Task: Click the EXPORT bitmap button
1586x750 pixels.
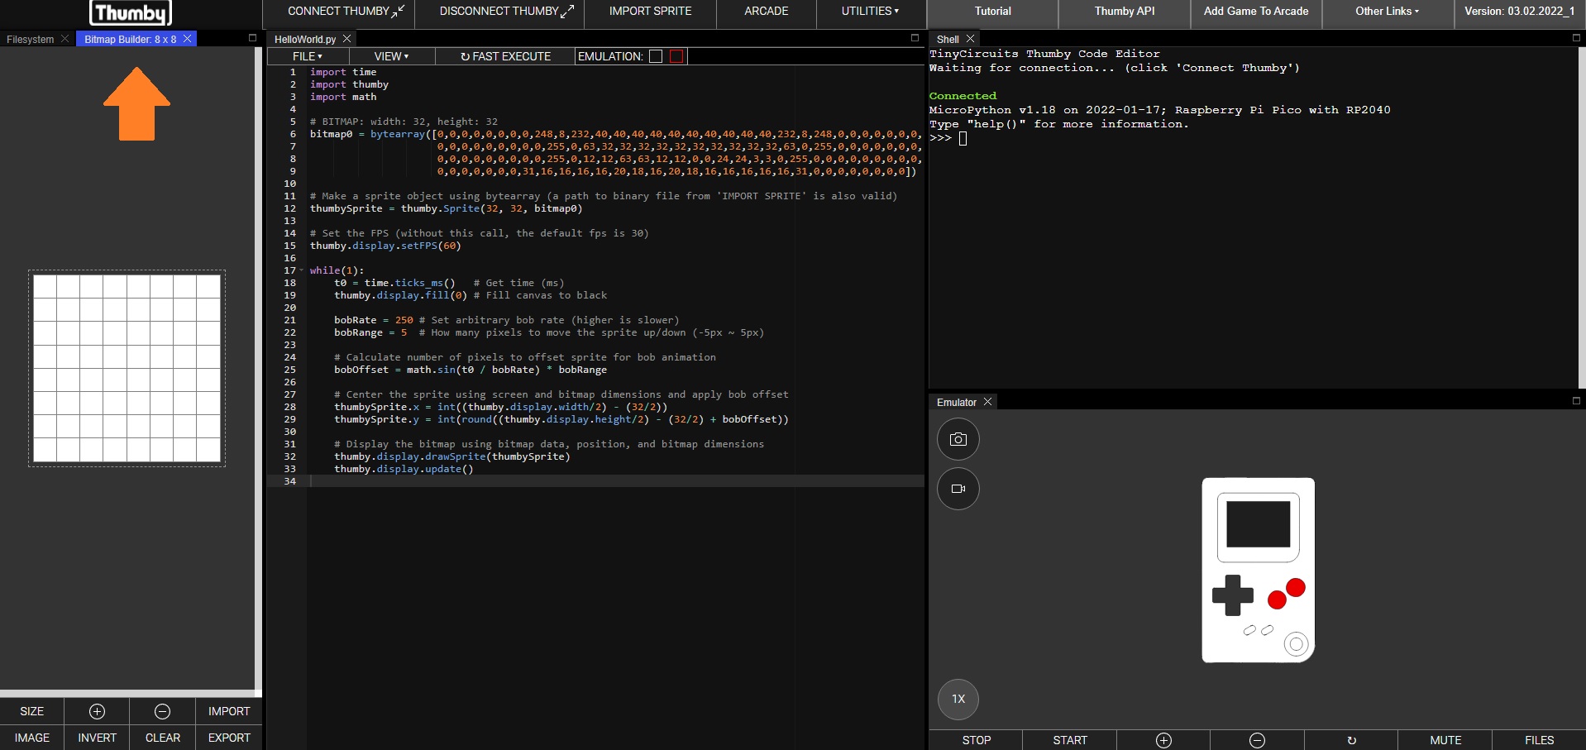Action: 228,738
